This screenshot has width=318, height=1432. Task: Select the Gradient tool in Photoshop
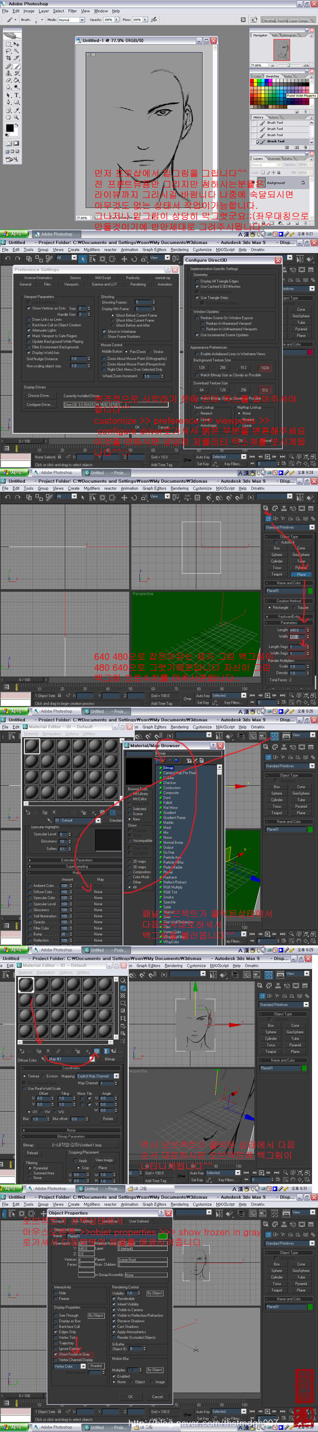point(17,80)
